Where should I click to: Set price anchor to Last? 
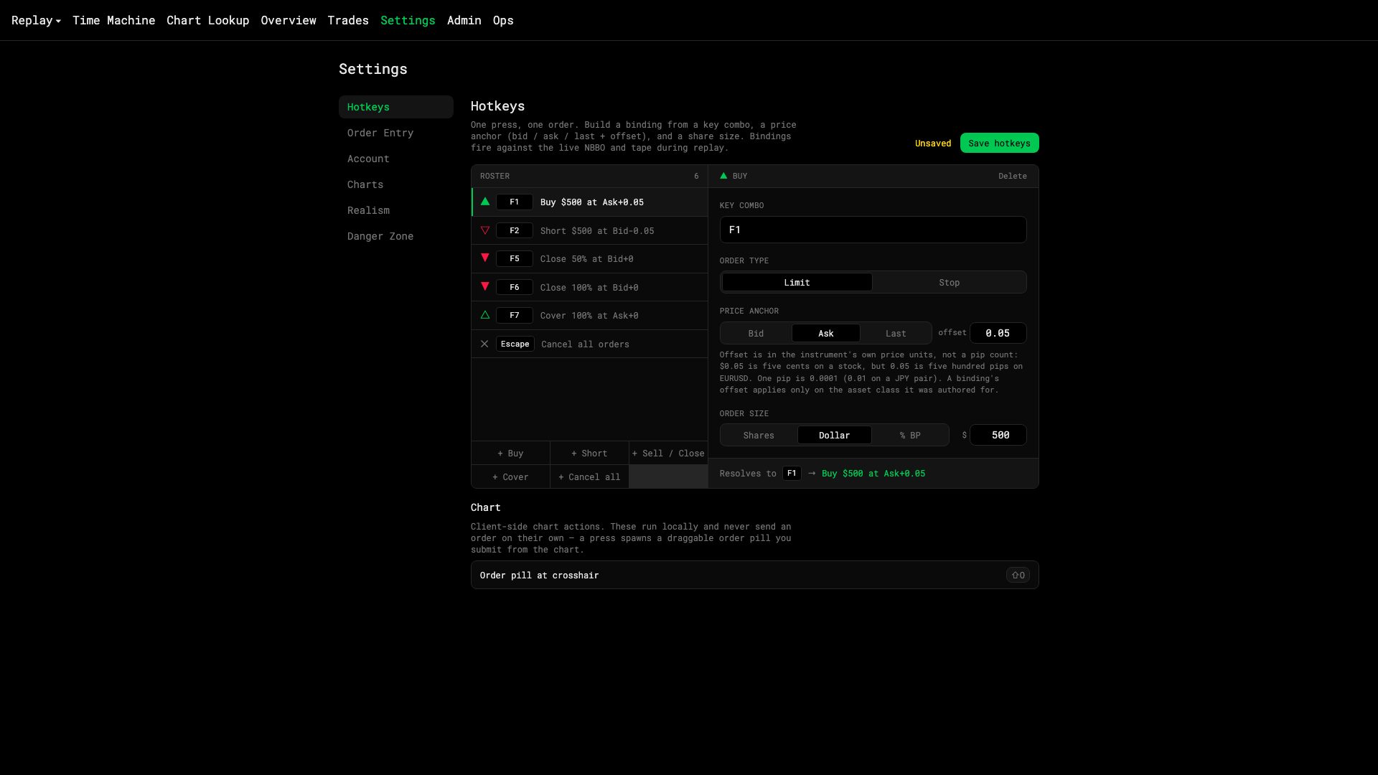896,333
